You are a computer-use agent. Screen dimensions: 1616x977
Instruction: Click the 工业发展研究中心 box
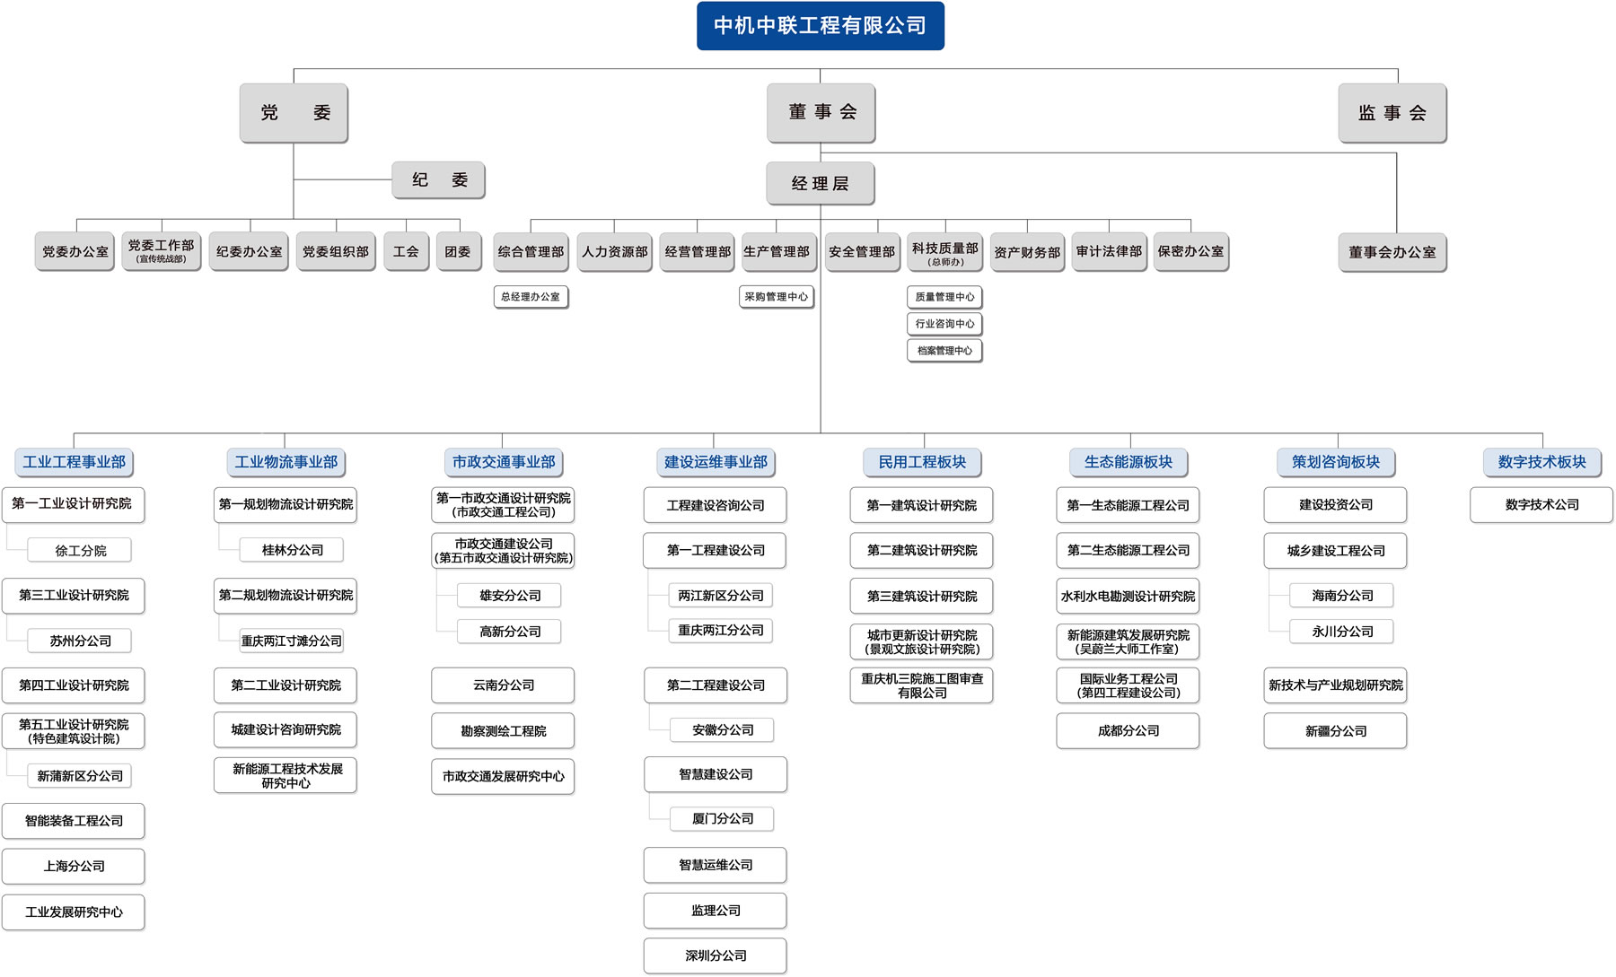point(74,913)
